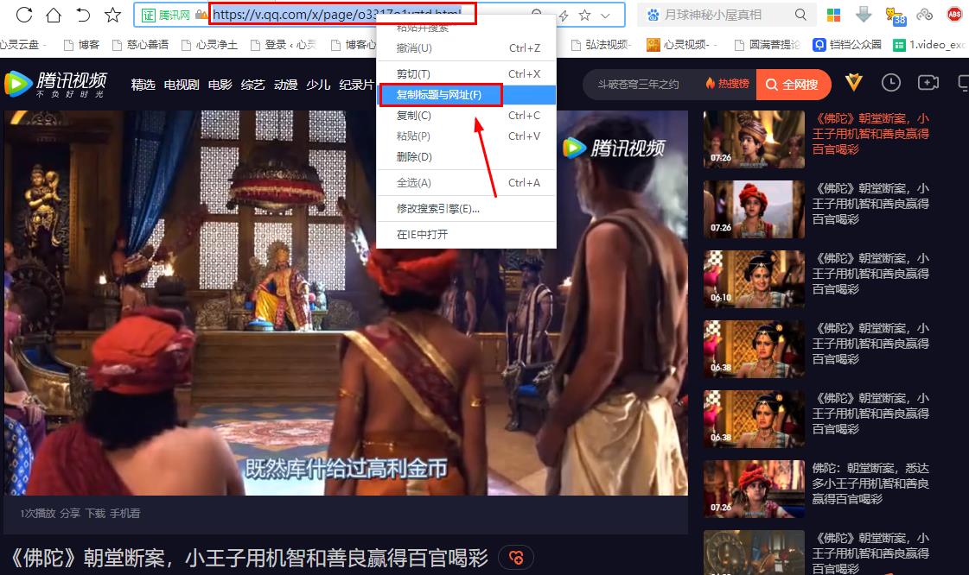Go to browser home page icon

[x=54, y=14]
